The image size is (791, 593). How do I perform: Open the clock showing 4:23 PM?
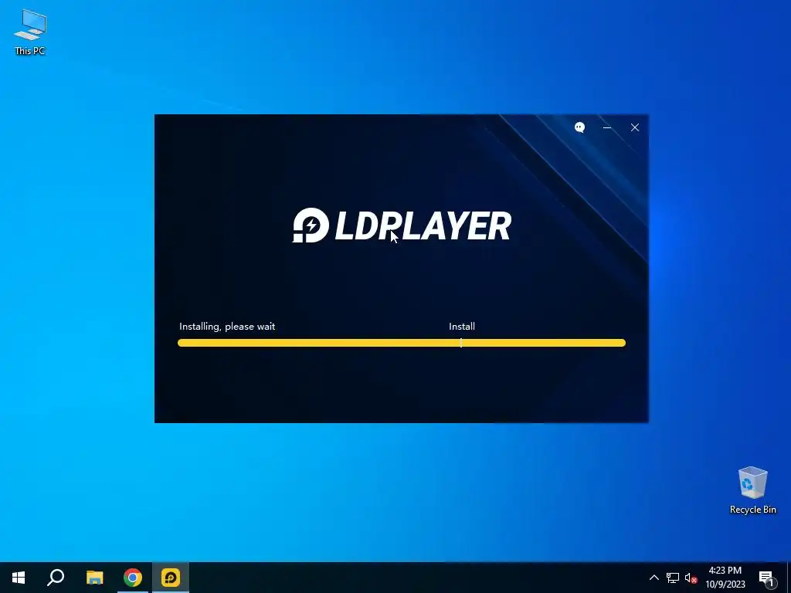point(725,578)
